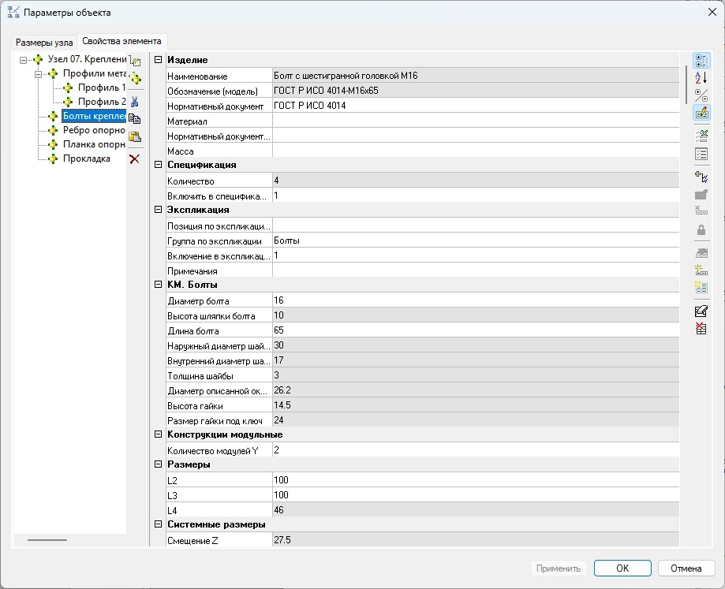Collapse the Узел 07 root tree node

(x=23, y=60)
